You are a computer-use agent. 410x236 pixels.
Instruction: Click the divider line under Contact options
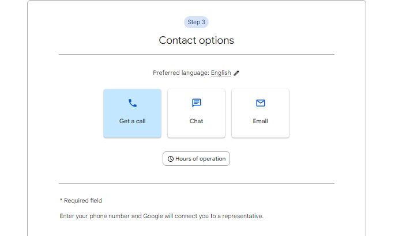197,55
